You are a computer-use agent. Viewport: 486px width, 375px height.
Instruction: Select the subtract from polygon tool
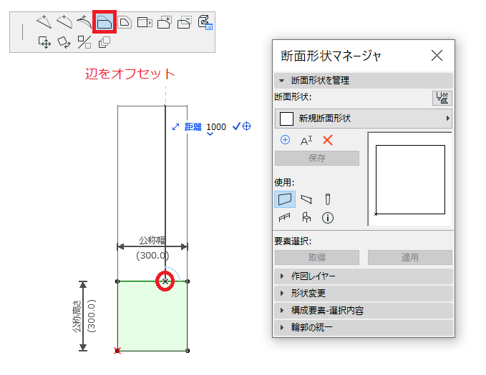tap(185, 22)
